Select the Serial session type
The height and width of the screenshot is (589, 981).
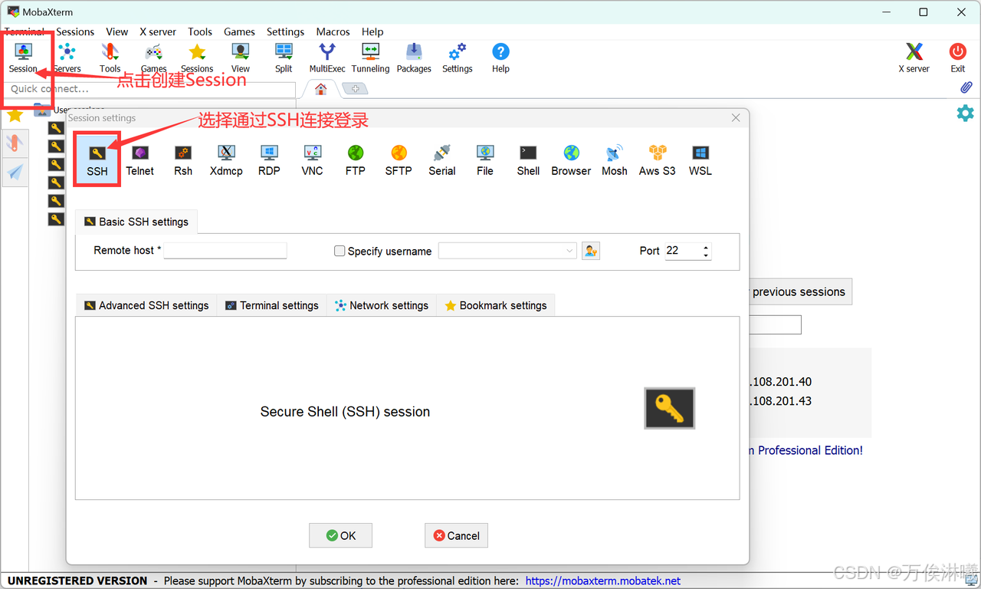[441, 160]
